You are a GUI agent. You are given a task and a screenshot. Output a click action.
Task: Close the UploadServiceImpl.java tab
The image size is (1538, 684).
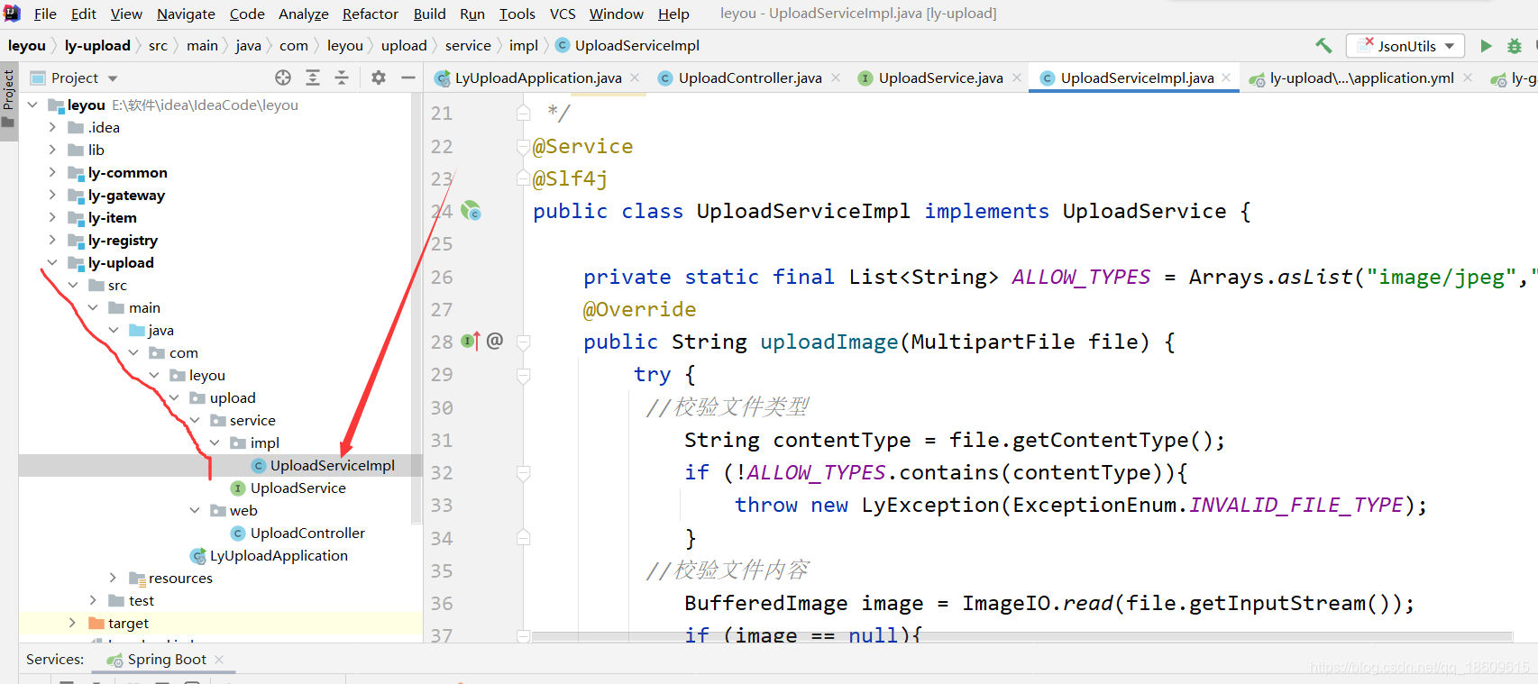click(1226, 78)
